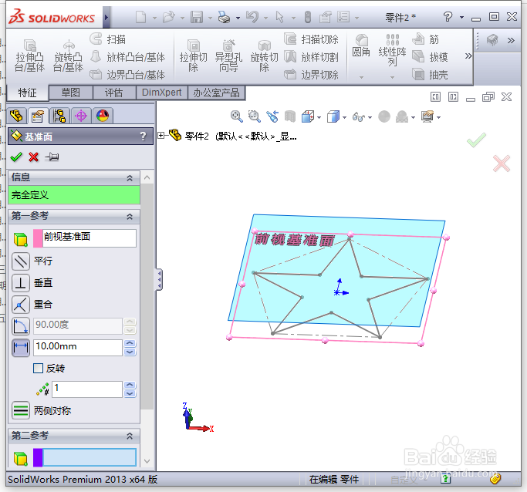The image size is (527, 492).
Task: Click the PropertyManager vertical scrollbar down arrow
Action: tap(147, 461)
